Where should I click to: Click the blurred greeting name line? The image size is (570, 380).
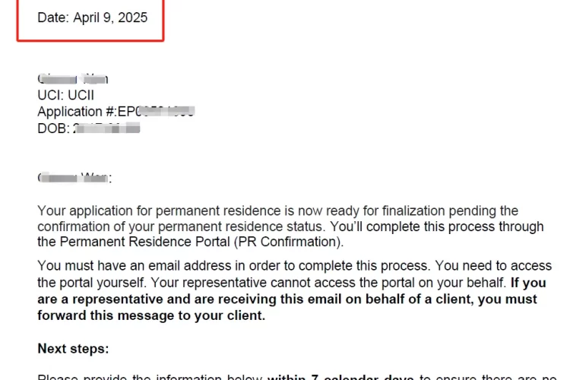pos(74,178)
